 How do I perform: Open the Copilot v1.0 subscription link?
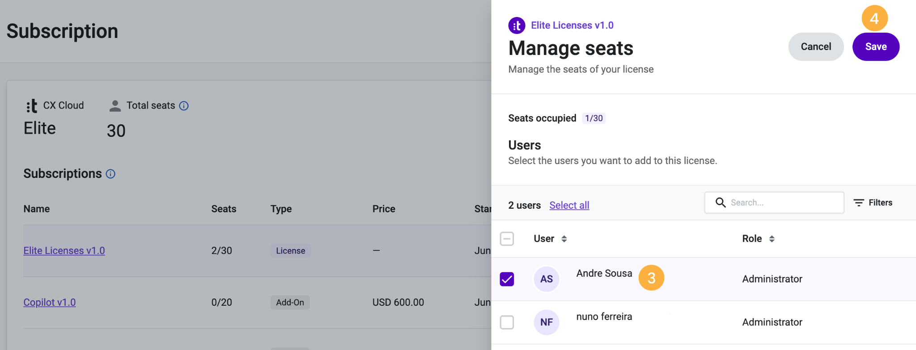point(49,303)
